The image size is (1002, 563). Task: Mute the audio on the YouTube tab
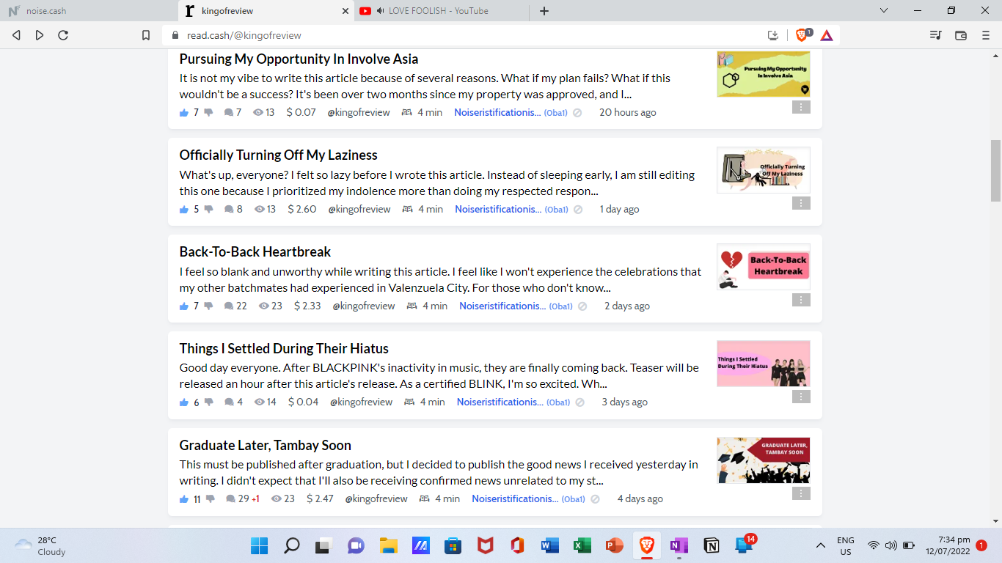pyautogui.click(x=381, y=11)
